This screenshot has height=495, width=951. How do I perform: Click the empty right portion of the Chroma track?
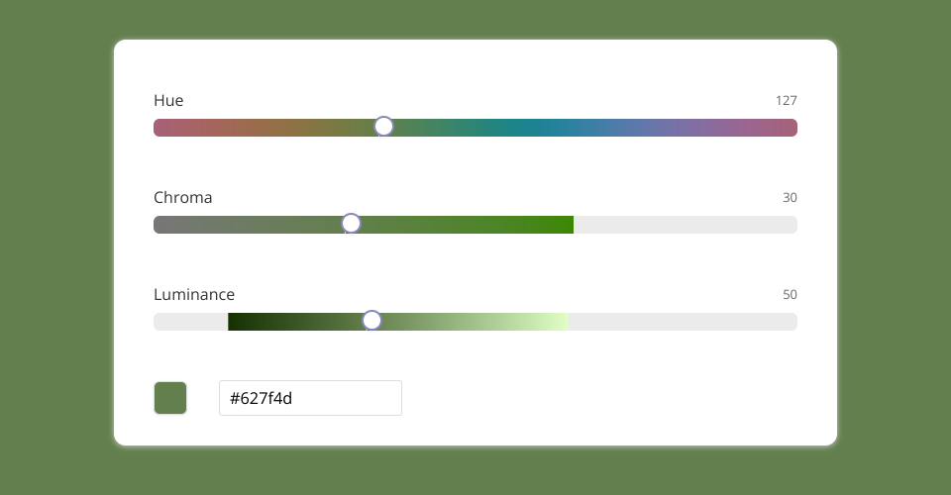684,225
